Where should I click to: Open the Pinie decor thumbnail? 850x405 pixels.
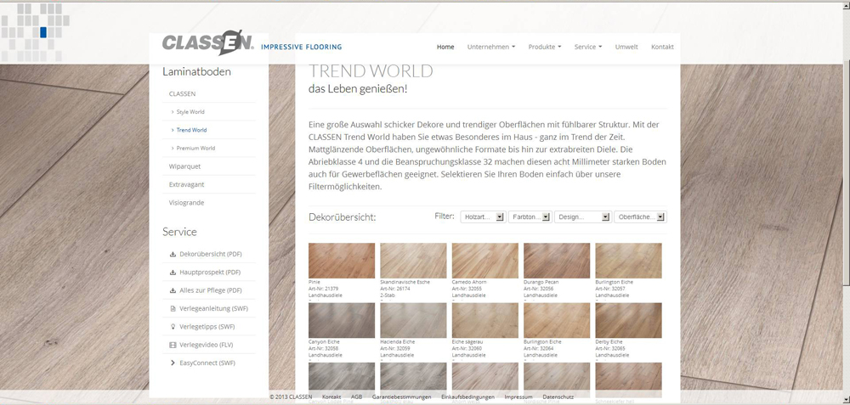[x=342, y=261]
